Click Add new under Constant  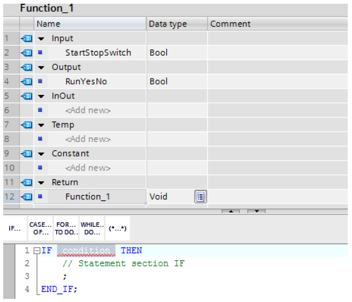(x=88, y=168)
